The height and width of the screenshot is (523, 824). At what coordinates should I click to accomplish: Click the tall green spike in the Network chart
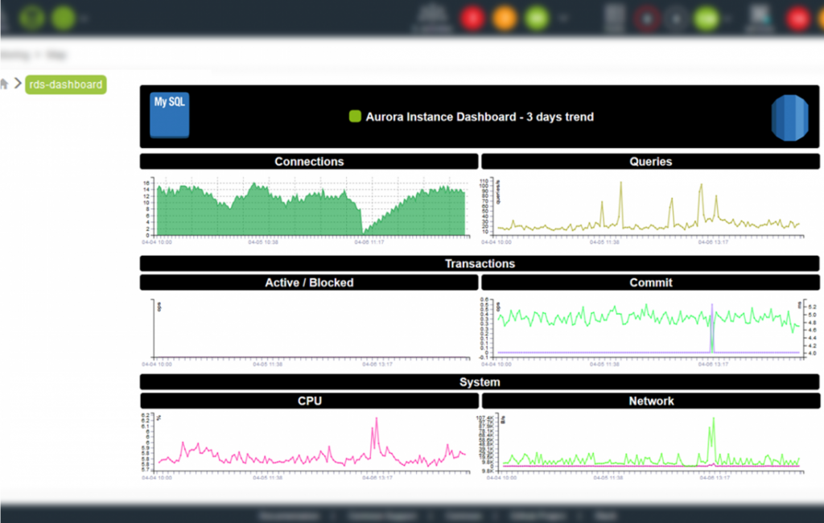click(x=713, y=440)
